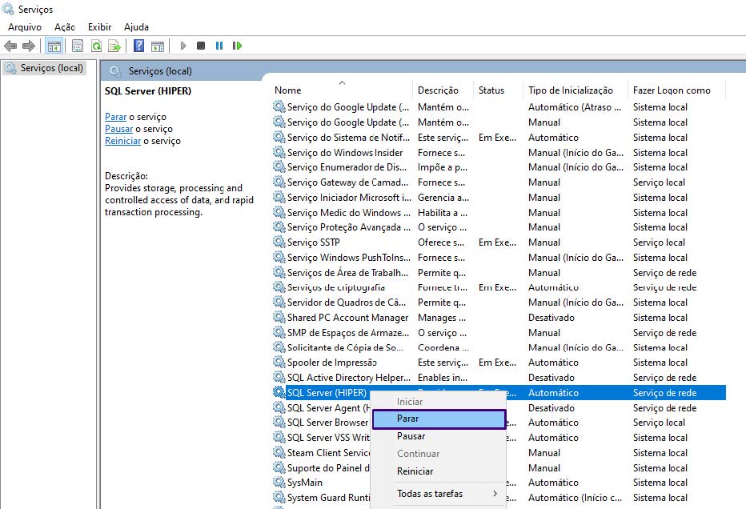Click the Export List toolbar icon
The width and height of the screenshot is (746, 509).
pos(114,46)
